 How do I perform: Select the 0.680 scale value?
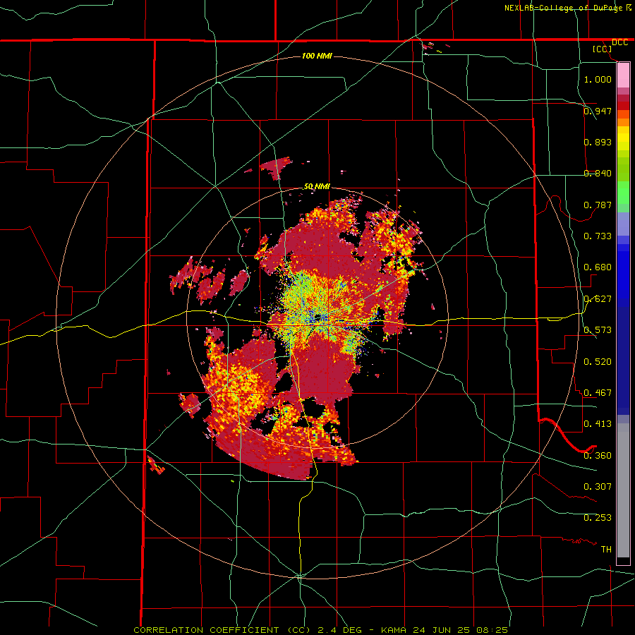point(598,267)
